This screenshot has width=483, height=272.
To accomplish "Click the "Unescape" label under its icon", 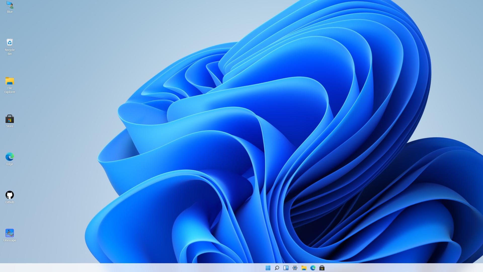I will click(x=10, y=240).
